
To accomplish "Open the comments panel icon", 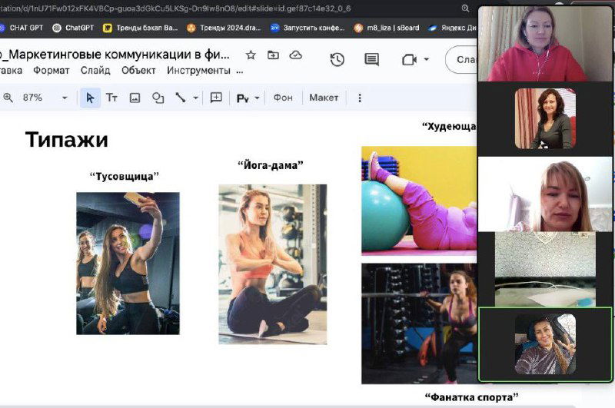I will pos(372,60).
